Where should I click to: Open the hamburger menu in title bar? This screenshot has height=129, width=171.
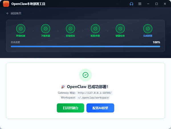pos(140,4)
